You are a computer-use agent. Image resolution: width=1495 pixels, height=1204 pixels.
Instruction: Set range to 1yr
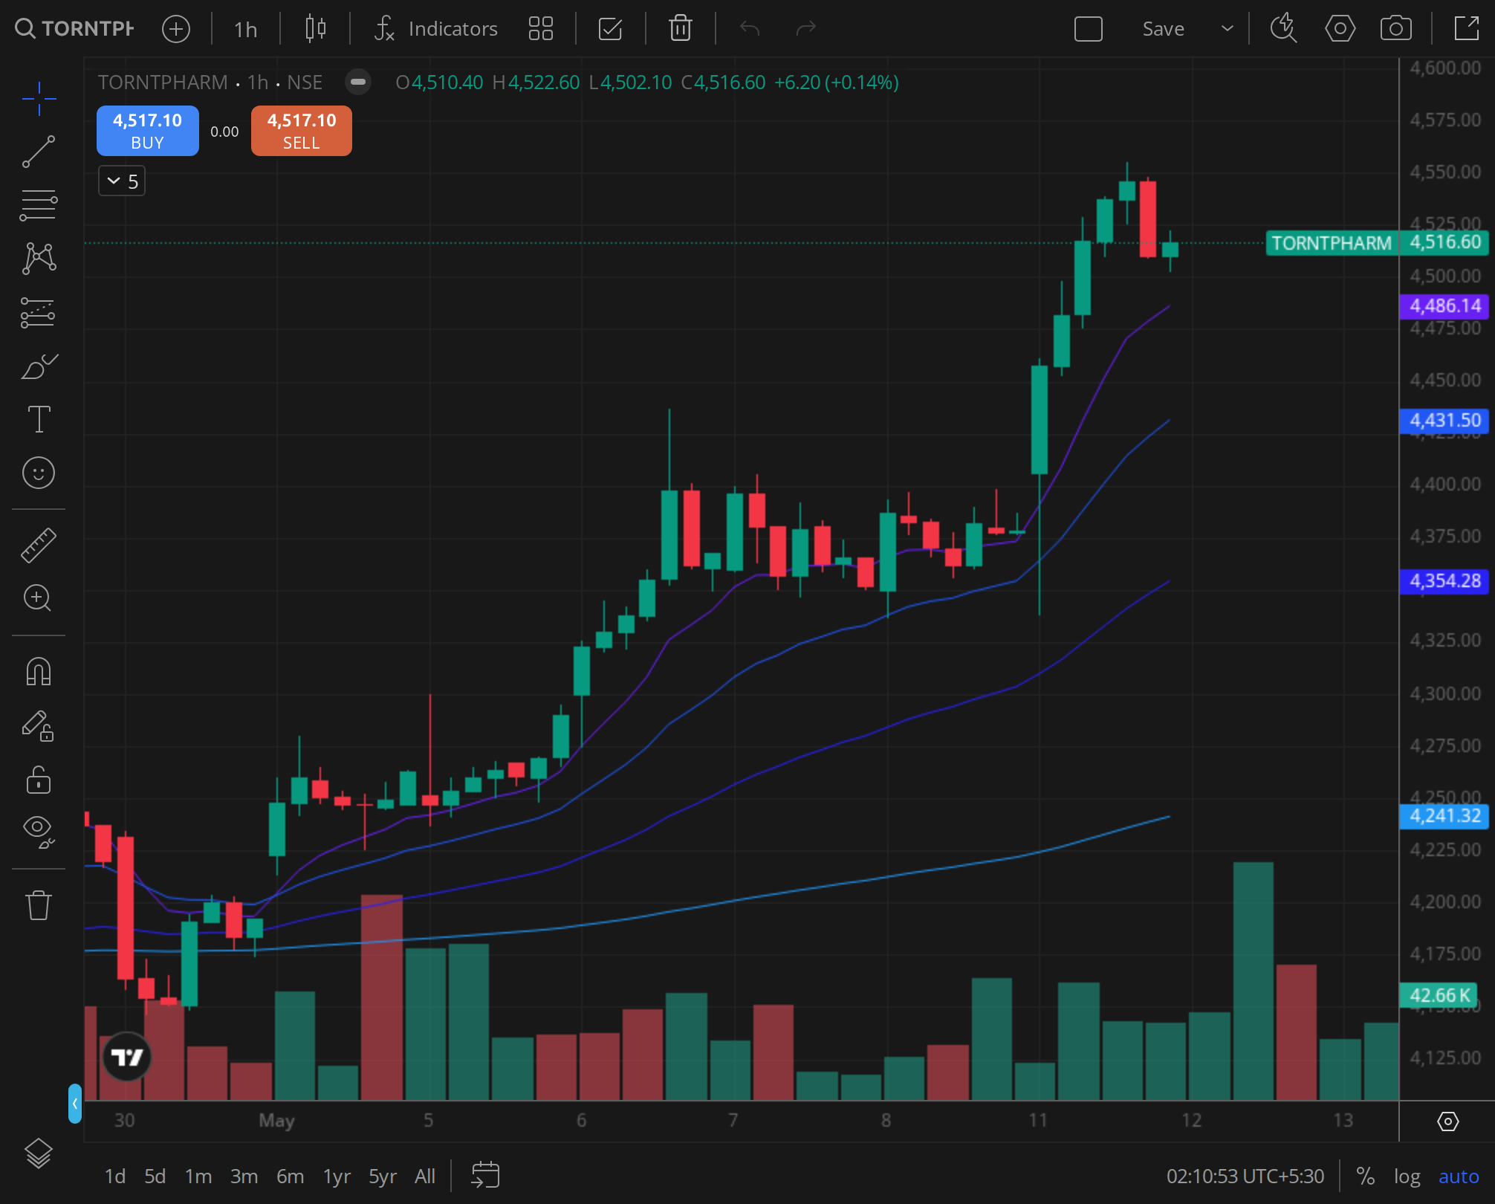[x=337, y=1176]
